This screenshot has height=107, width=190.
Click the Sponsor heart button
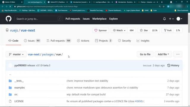coord(101,30)
